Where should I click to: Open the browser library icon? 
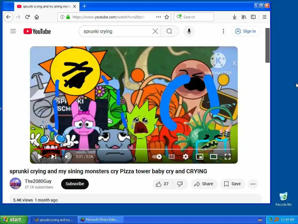(244, 17)
